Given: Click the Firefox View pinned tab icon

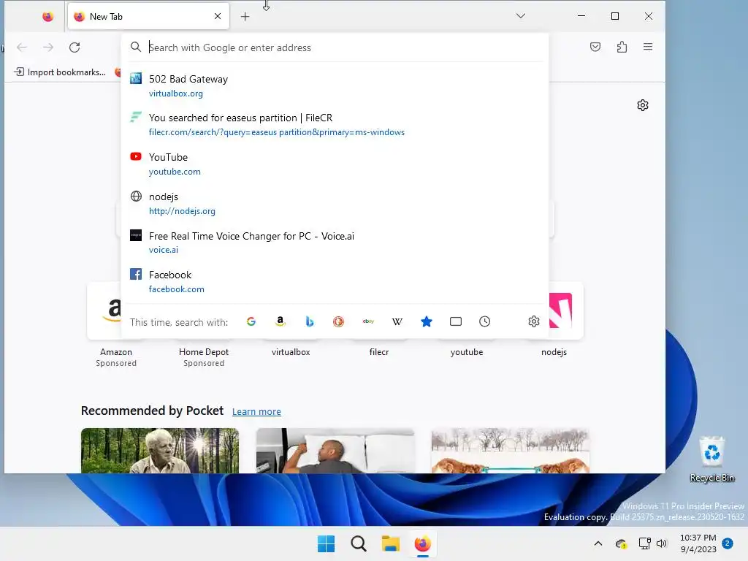Looking at the screenshot, I should click(47, 17).
